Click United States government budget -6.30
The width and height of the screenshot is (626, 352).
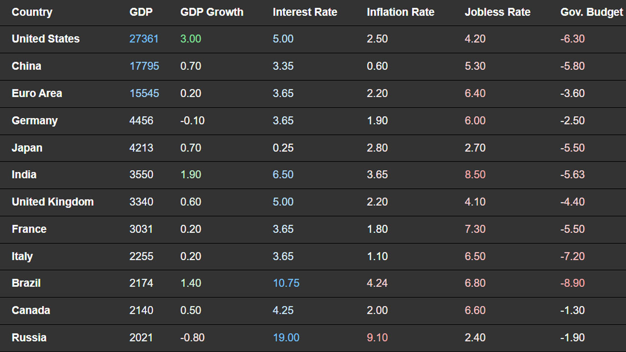pos(573,39)
